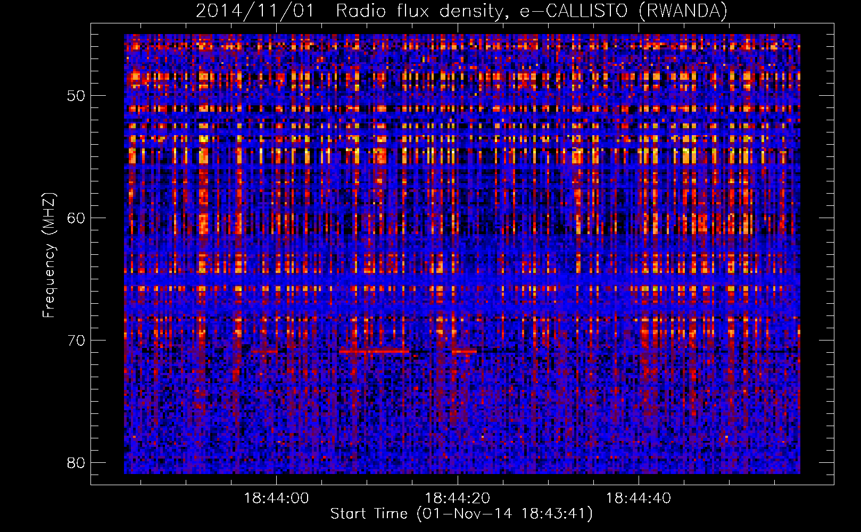The height and width of the screenshot is (532, 861).
Task: Click the 80 frequency tick label
Action: 76,463
